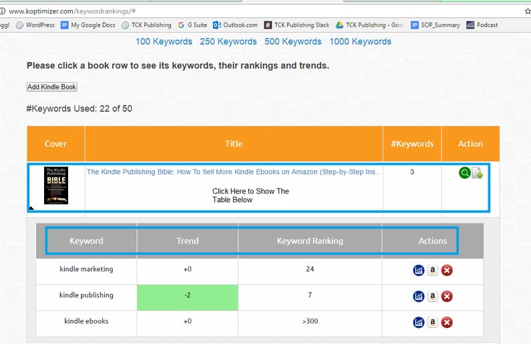Open Amazon search for kindle marketing
Viewport: 531px width, 344px height.
[432, 270]
